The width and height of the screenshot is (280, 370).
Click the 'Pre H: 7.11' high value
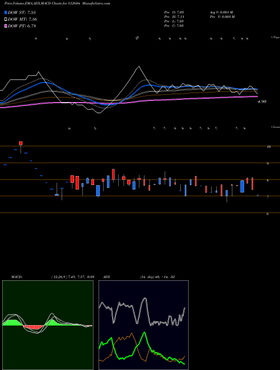[174, 17]
